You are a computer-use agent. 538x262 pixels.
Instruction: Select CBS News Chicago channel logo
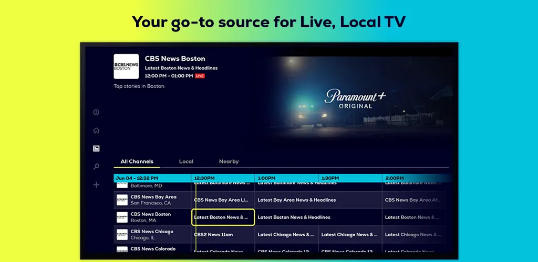pyautogui.click(x=122, y=235)
